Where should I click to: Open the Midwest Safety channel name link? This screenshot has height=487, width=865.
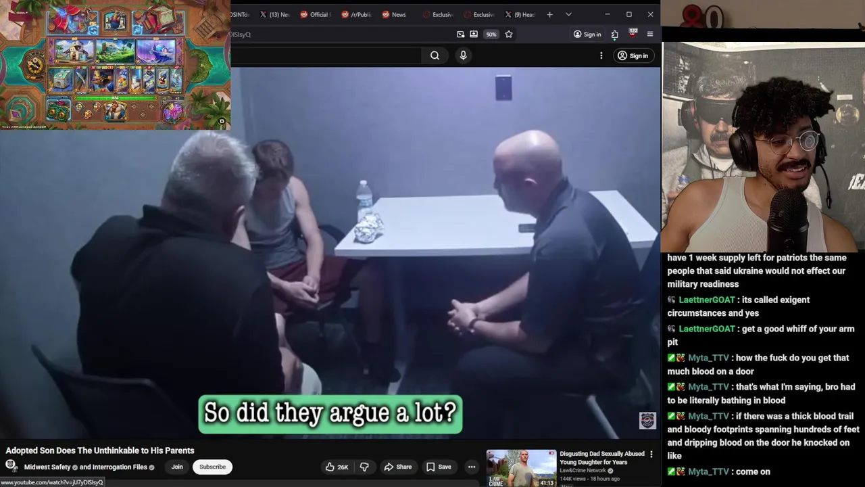(47, 467)
